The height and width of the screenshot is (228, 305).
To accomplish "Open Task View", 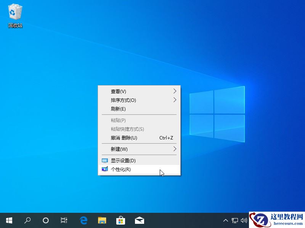I will pyautogui.click(x=64, y=220).
